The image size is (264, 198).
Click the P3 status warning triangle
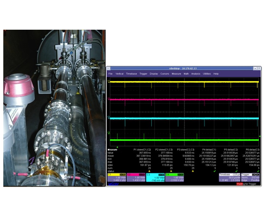[193, 171]
